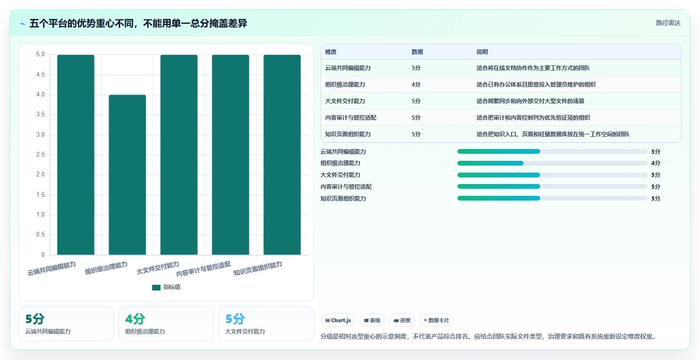Click the 知识页面组织能力 progress bar
This screenshot has width=700, height=360.
(x=552, y=198)
